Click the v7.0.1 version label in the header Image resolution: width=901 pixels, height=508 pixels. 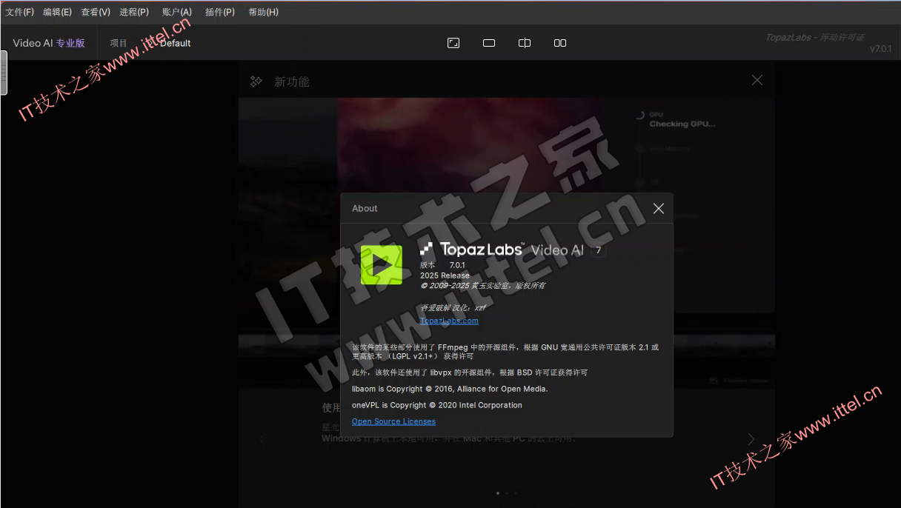point(881,49)
